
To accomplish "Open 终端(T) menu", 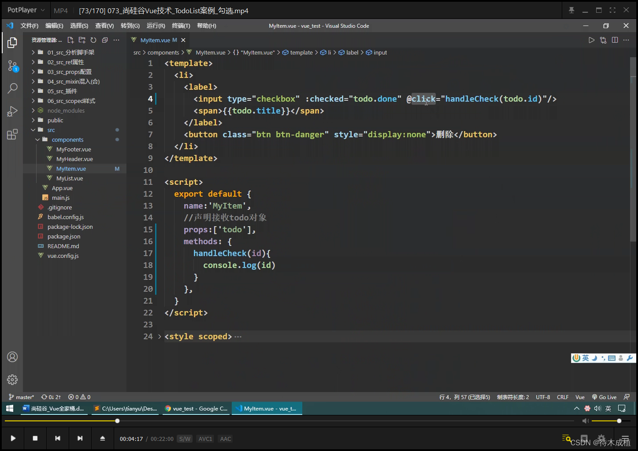I will pyautogui.click(x=181, y=26).
